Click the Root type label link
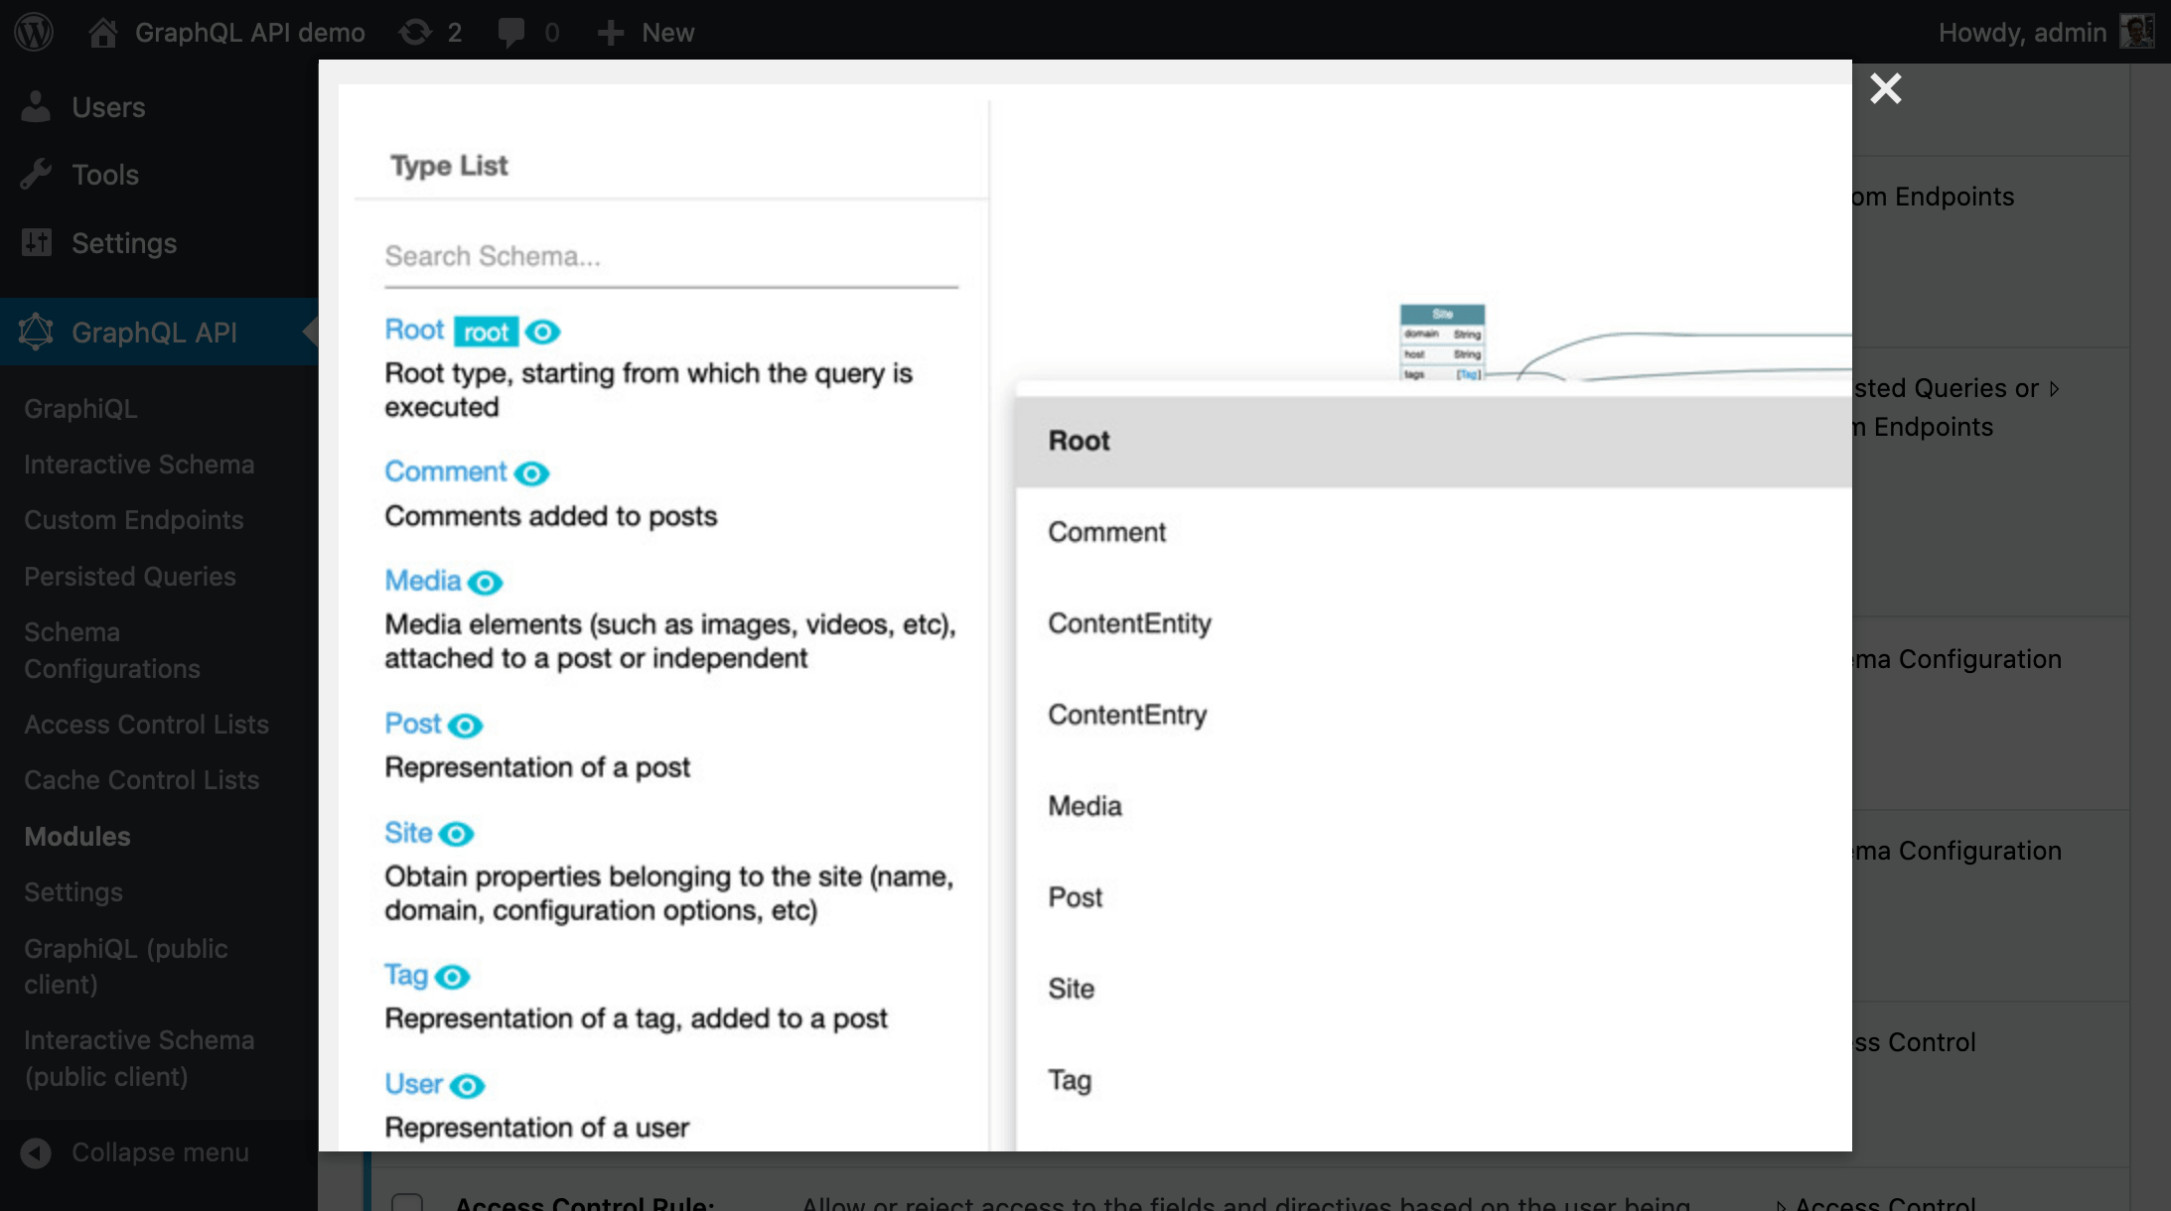Viewport: 2171px width, 1211px height. pyautogui.click(x=411, y=331)
